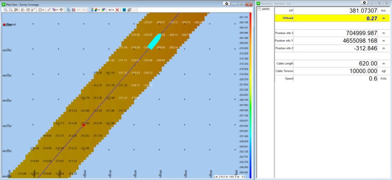Click the cyan vessel shape on map
Image resolution: width=392 pixels, height=180 pixels.
point(154,41)
